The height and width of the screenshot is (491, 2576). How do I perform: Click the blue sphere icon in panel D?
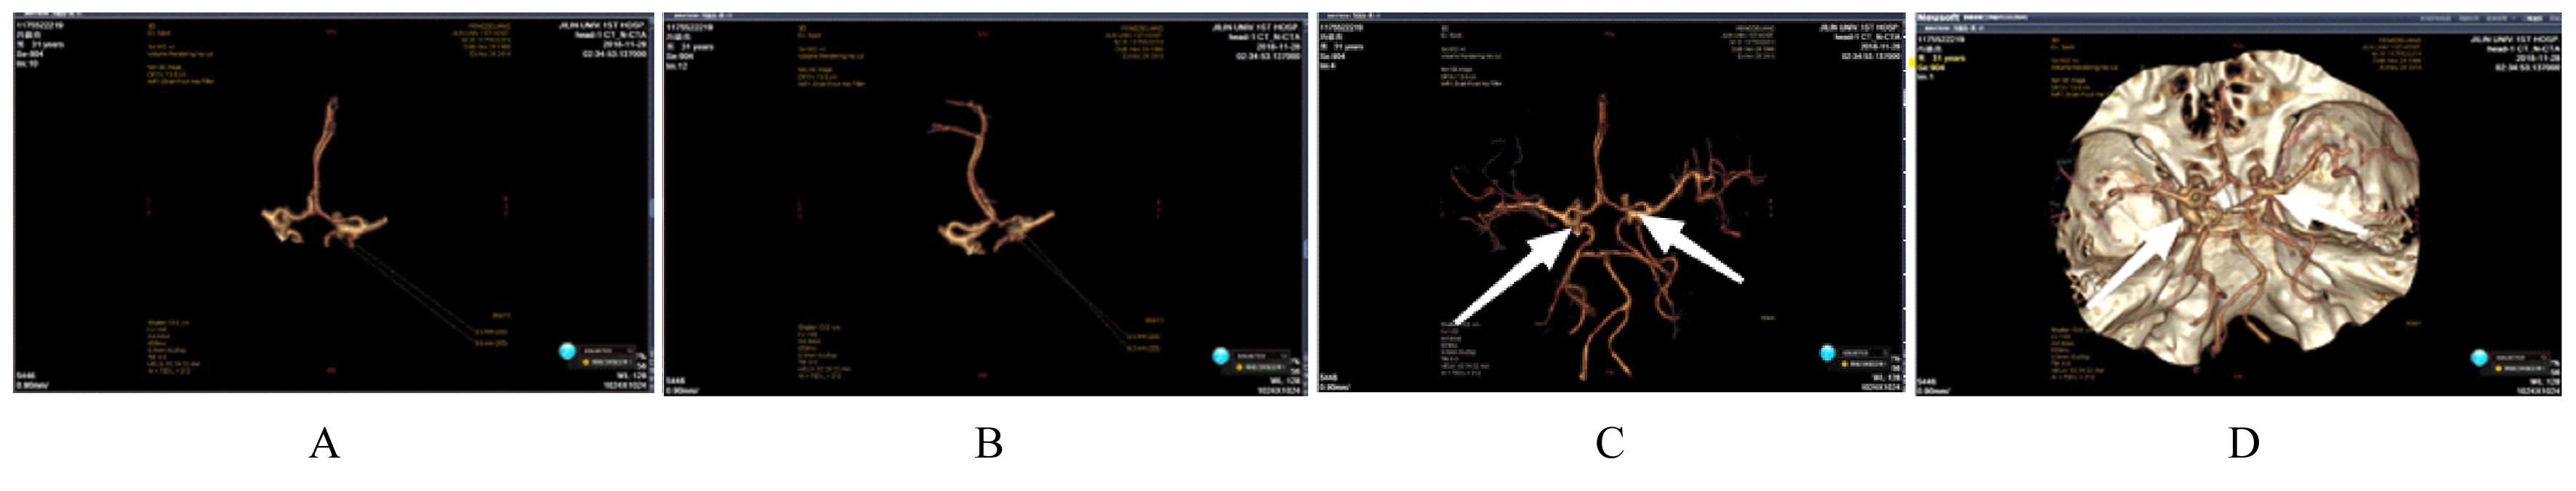2479,357
